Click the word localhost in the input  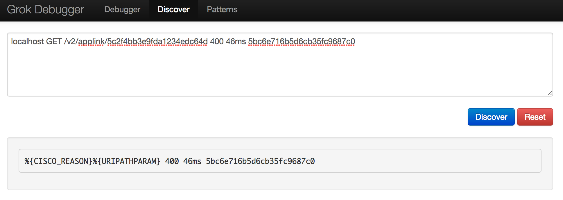click(27, 42)
